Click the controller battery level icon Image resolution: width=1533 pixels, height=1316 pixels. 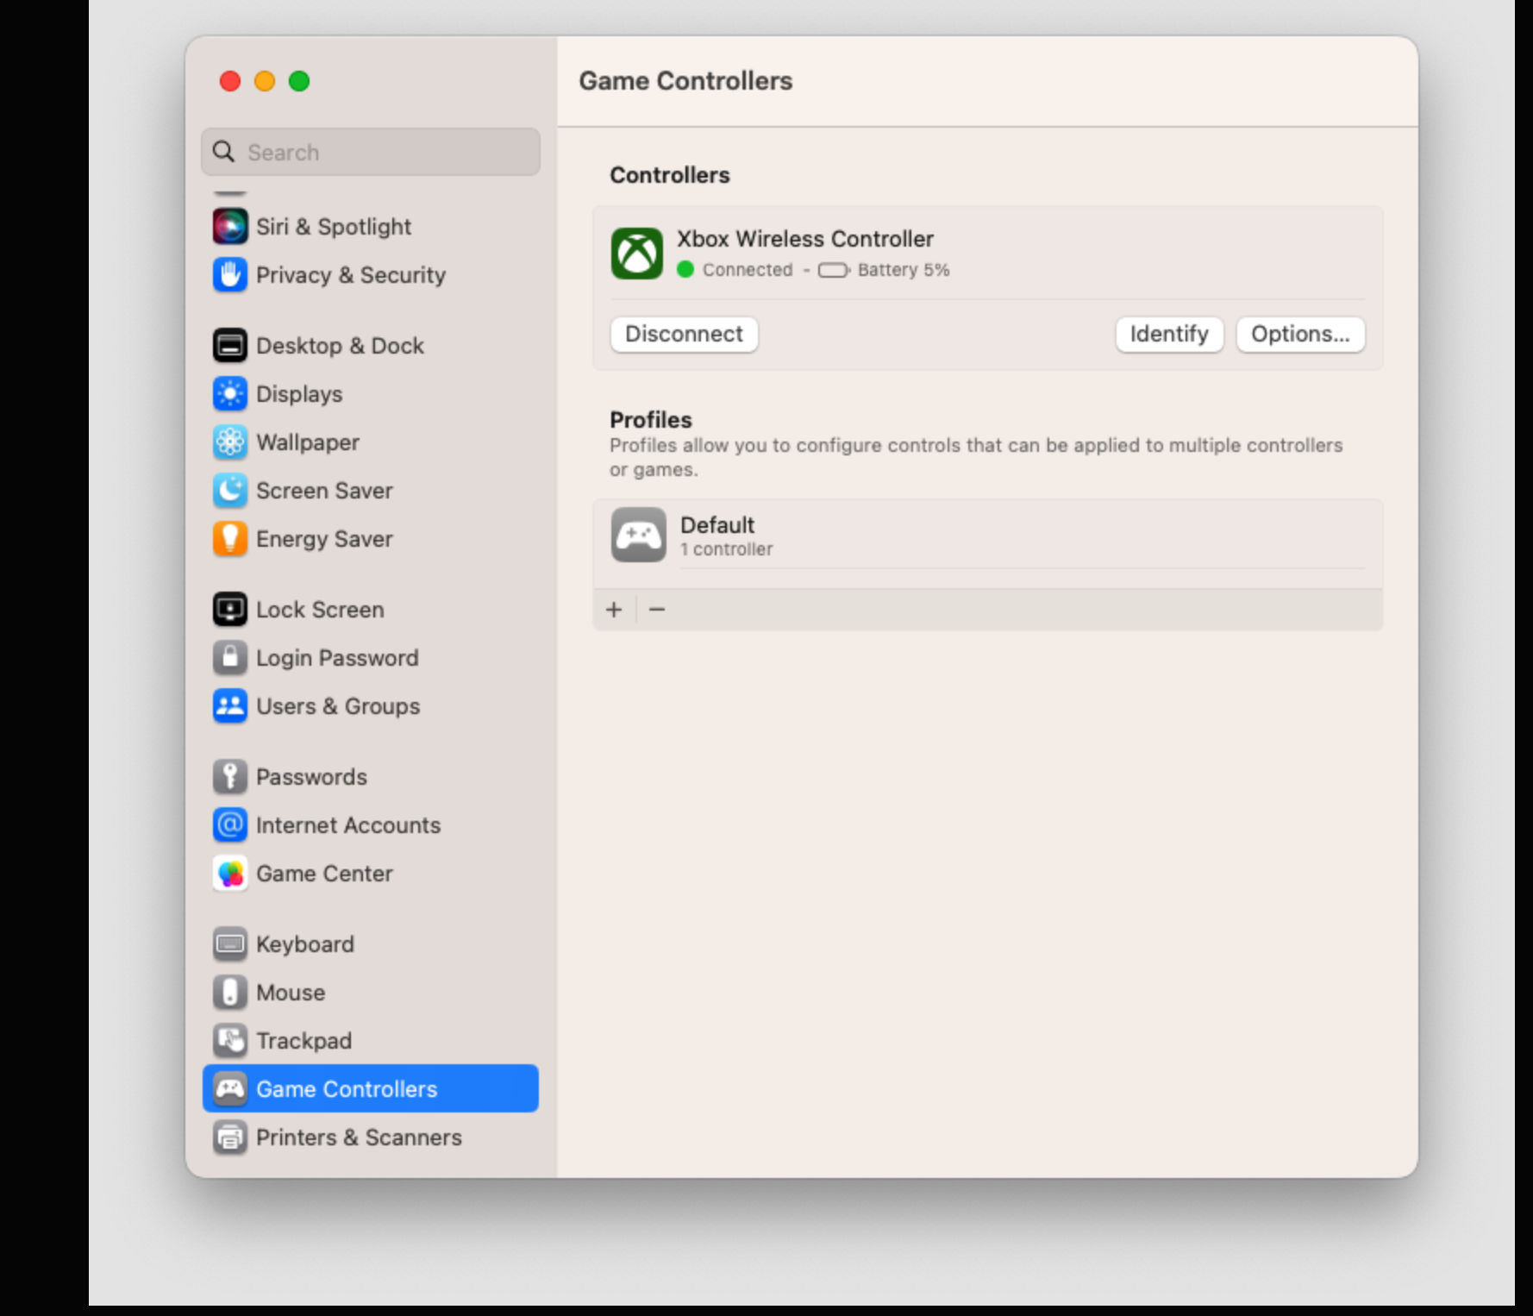pos(834,271)
